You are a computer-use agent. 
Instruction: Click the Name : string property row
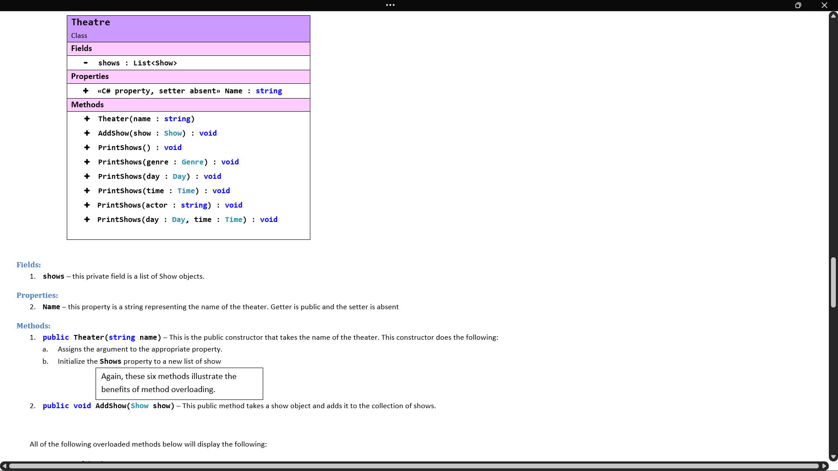point(189,91)
